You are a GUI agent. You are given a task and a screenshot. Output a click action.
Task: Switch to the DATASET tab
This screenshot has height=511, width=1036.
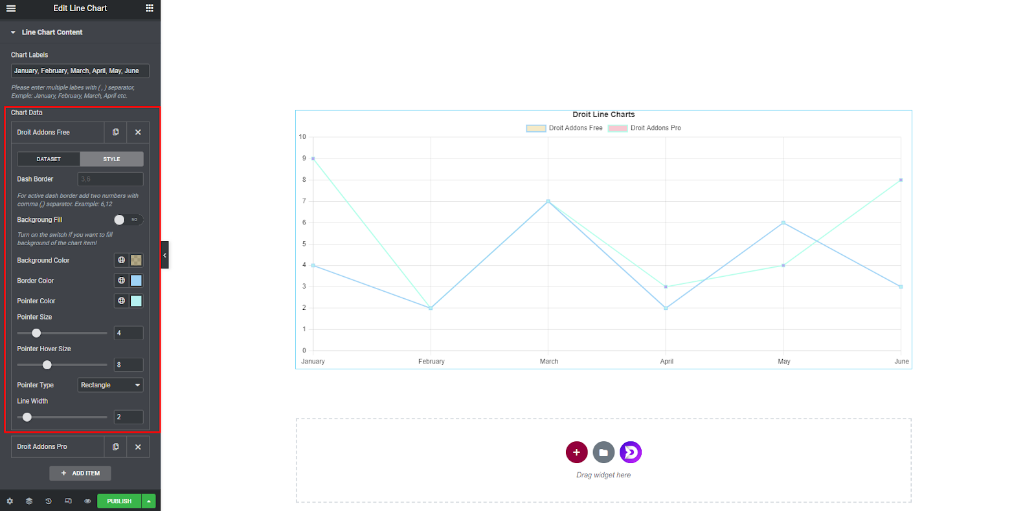coord(49,159)
